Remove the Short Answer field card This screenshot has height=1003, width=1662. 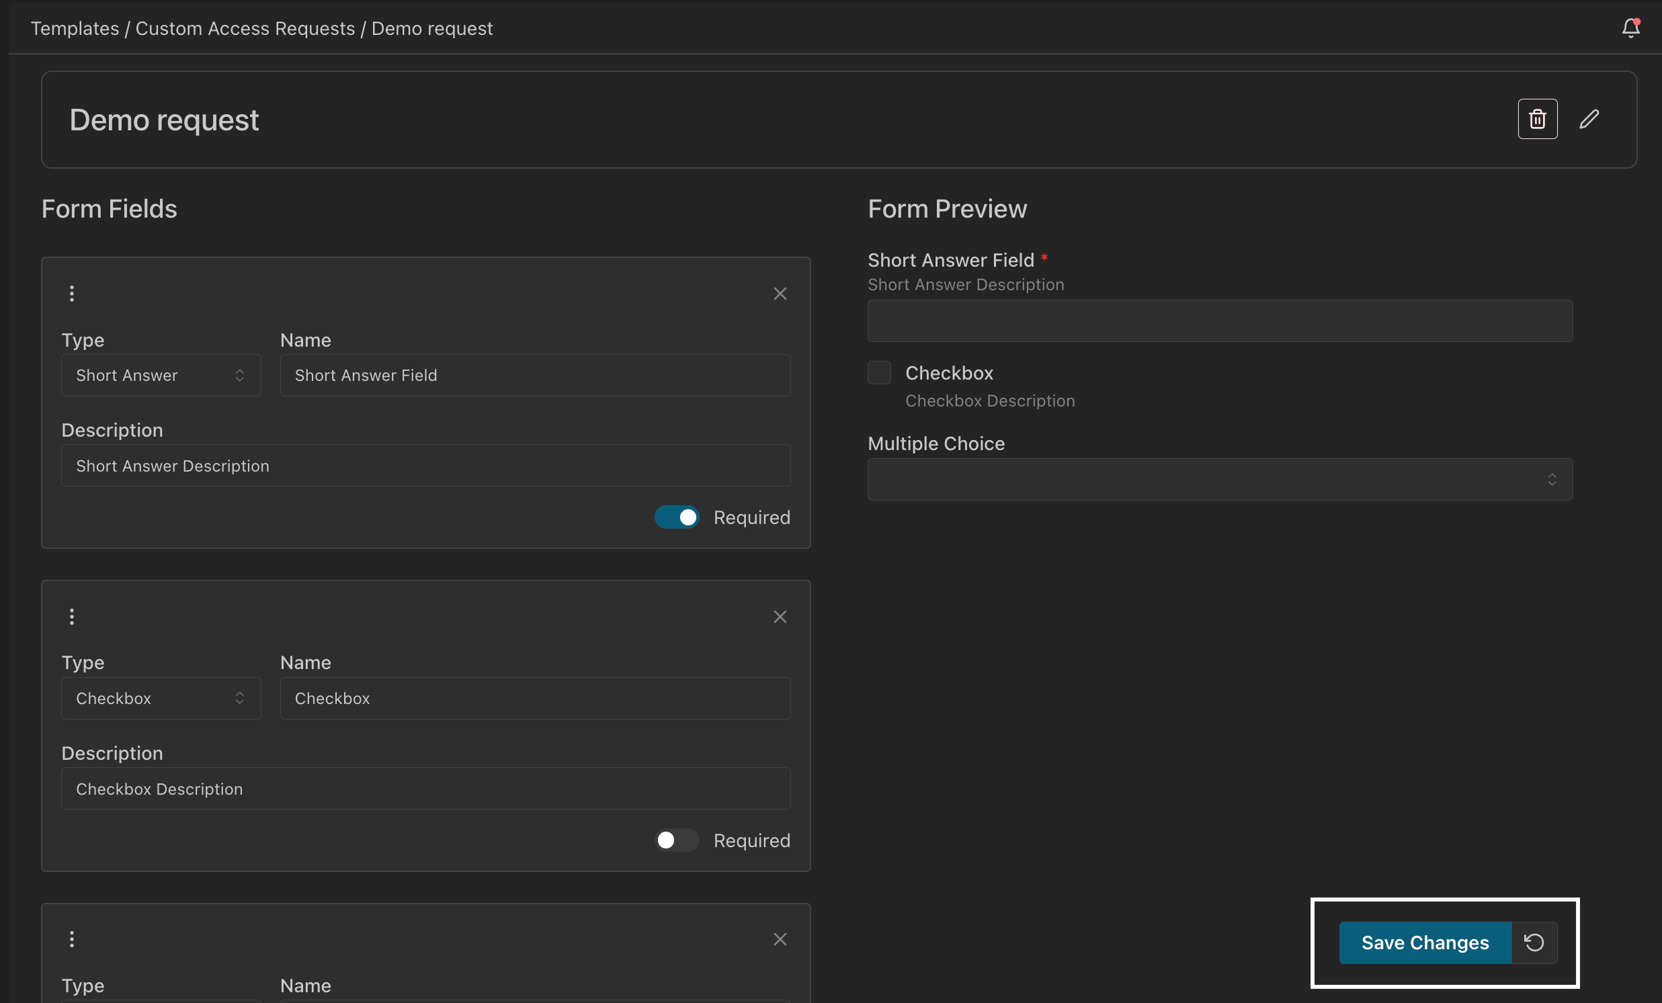pyautogui.click(x=780, y=294)
